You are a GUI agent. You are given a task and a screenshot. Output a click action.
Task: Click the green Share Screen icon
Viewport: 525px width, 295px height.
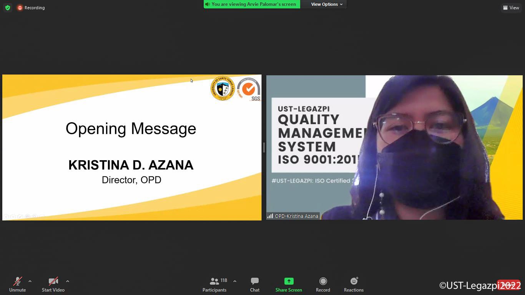289,281
